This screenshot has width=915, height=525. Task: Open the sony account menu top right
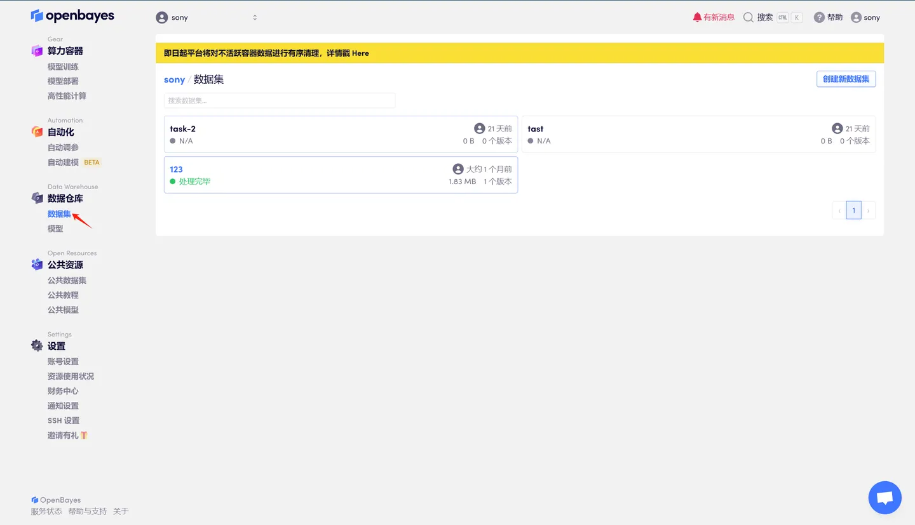[865, 17]
